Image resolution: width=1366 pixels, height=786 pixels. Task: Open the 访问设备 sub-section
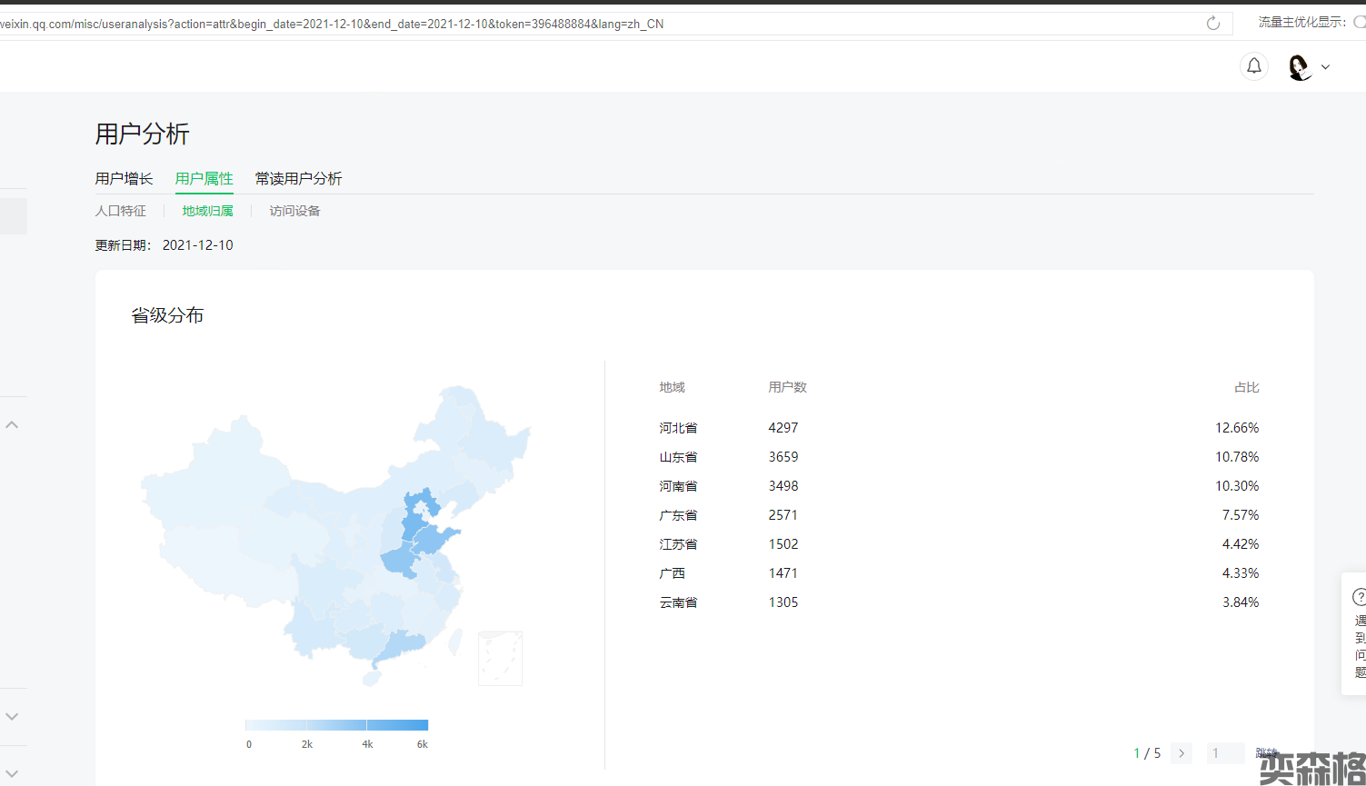(294, 211)
